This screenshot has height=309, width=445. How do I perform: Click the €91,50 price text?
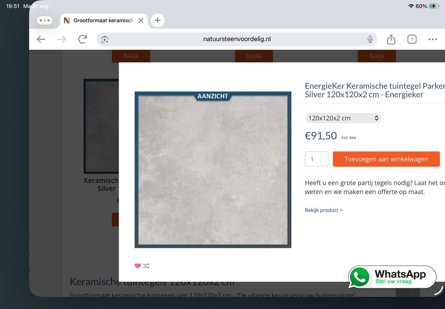(321, 136)
